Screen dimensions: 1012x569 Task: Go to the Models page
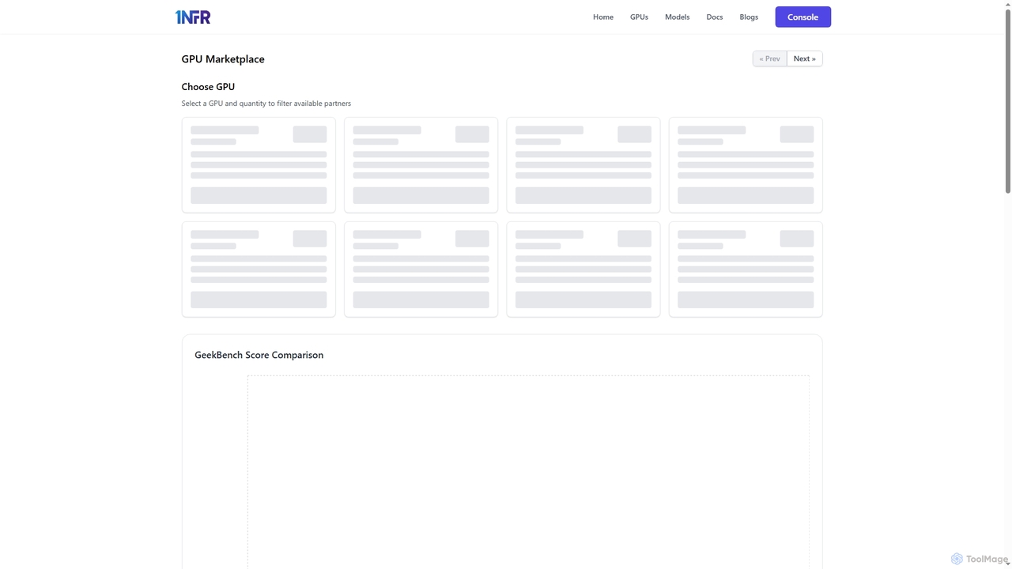(x=677, y=17)
